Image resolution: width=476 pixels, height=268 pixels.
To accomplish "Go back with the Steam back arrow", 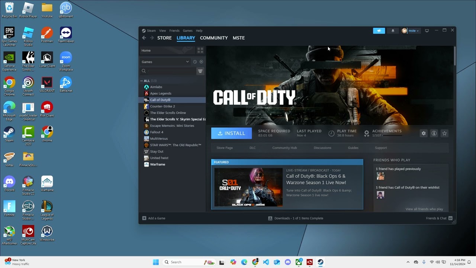I will point(144,38).
